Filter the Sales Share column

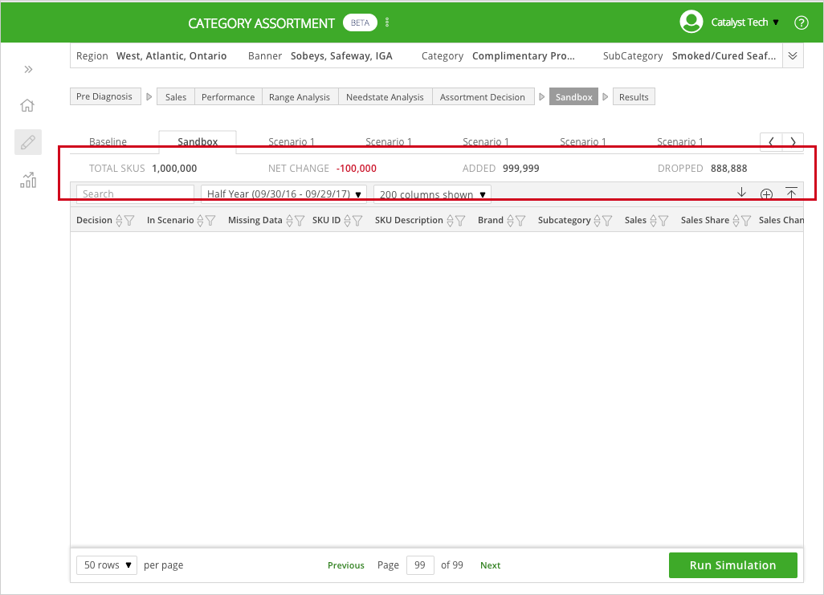(746, 221)
